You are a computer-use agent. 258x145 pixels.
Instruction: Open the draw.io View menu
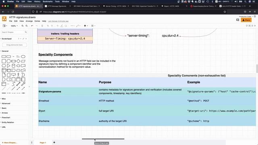point(21,21)
